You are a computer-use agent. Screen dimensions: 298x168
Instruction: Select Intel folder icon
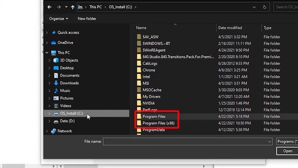139,77
